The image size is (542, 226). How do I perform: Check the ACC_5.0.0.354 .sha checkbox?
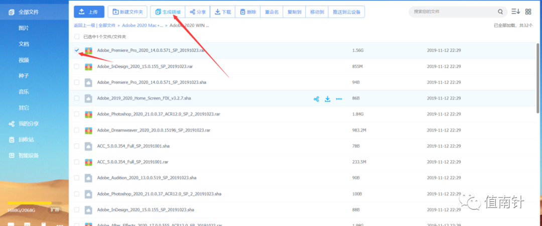click(x=77, y=146)
